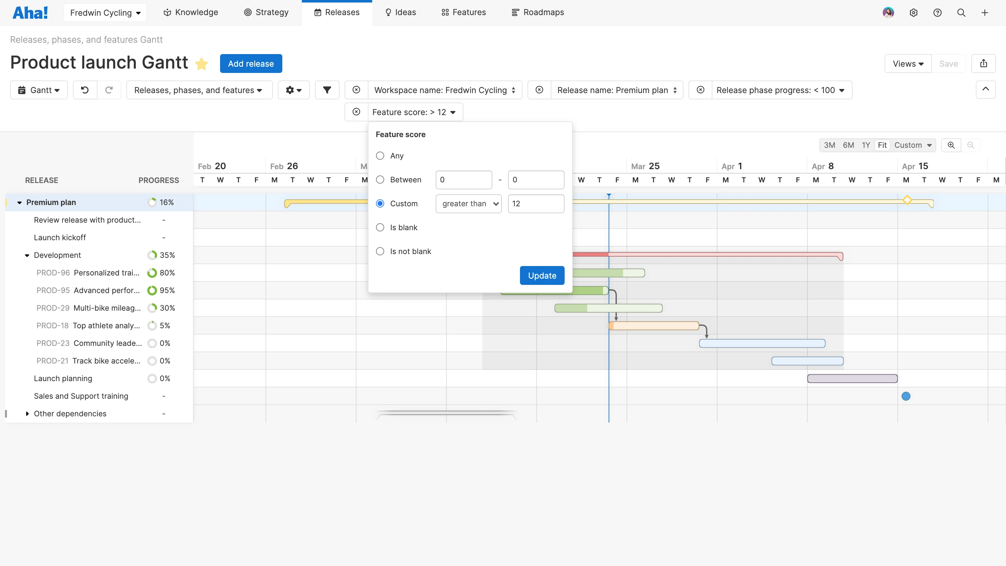This screenshot has height=566, width=1006.
Task: Select the Is not blank option
Action: point(380,252)
